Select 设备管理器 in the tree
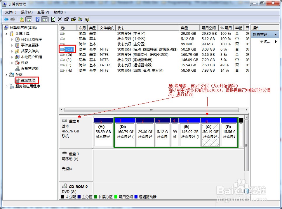The width and height of the screenshot is (282, 209). point(29,68)
